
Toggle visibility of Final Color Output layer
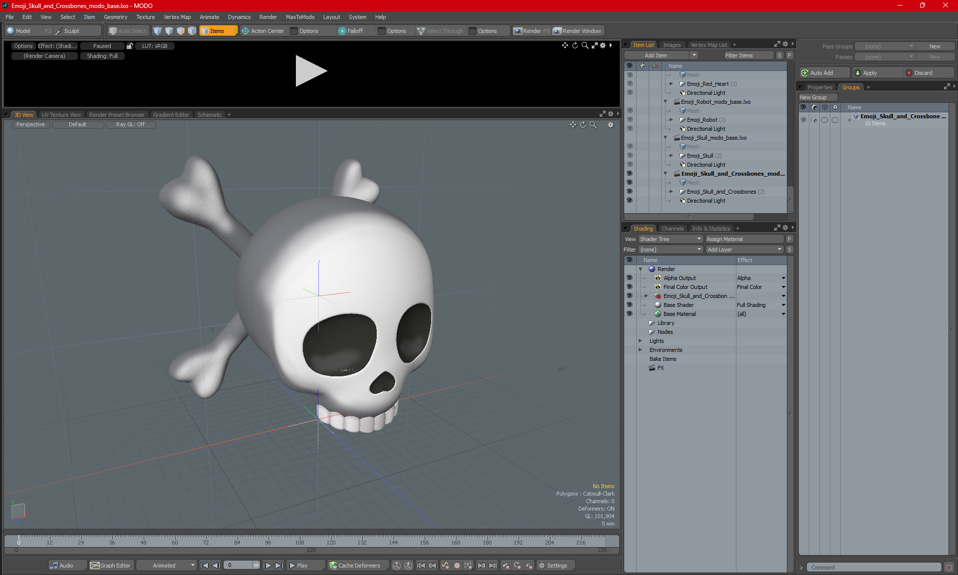[630, 287]
